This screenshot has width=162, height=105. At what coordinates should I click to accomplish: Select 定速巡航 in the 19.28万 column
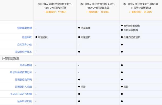(x=85, y=37)
